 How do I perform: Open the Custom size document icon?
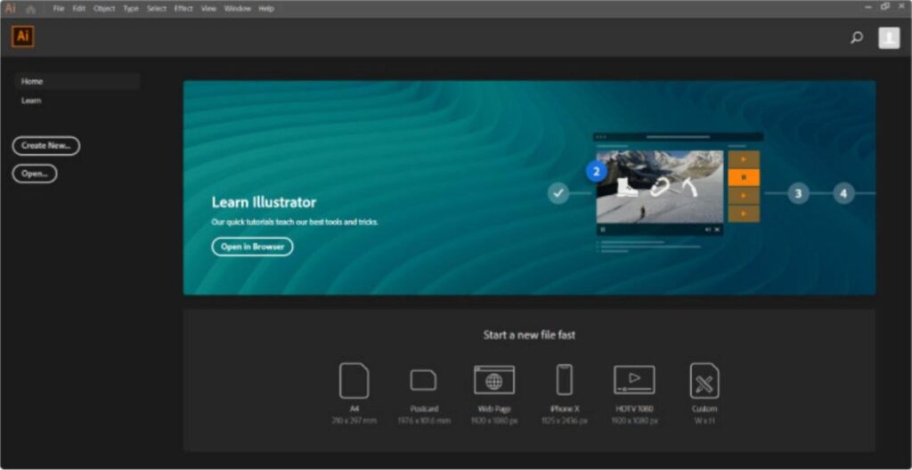(x=704, y=380)
